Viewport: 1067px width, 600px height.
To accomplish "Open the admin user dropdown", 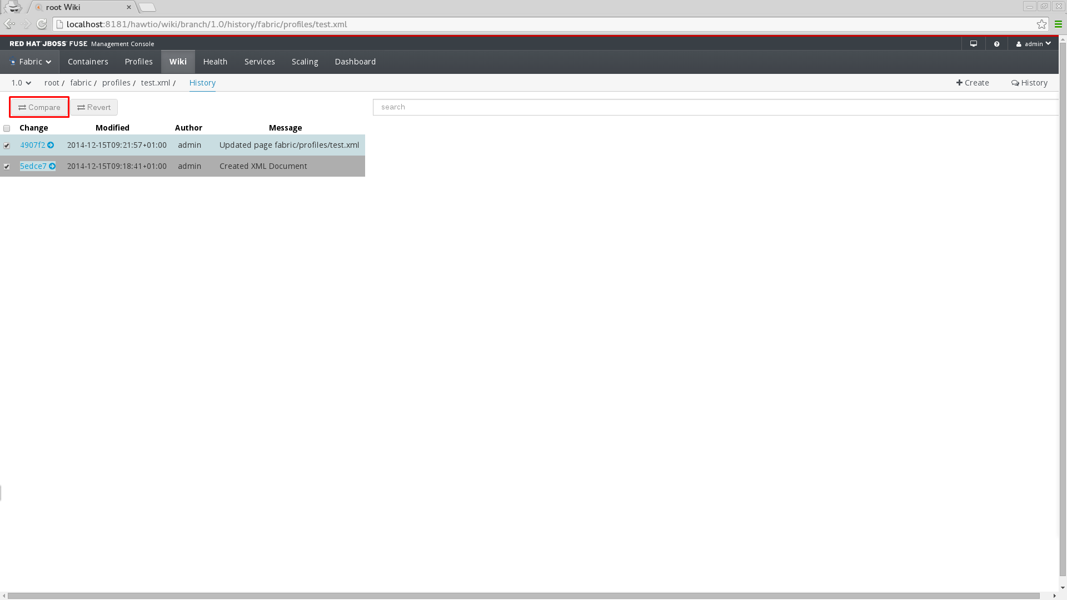I will point(1034,44).
